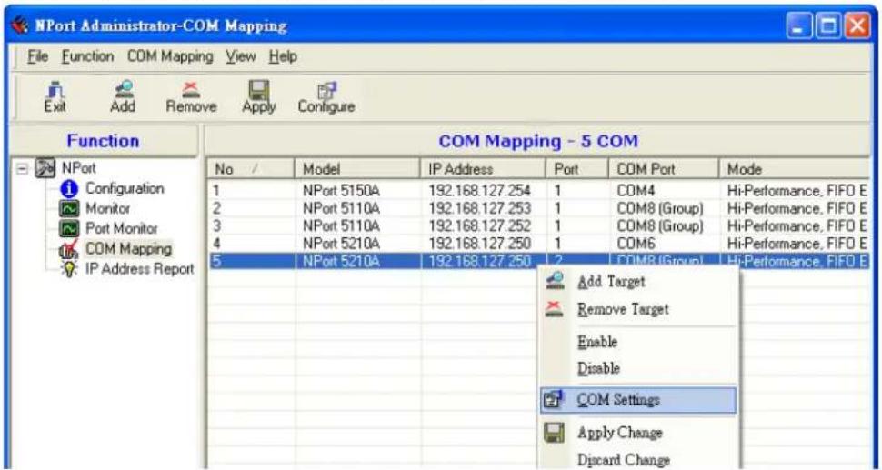Click IP address 192.168.127.252
Screen dimensions: 882x470
point(480,226)
